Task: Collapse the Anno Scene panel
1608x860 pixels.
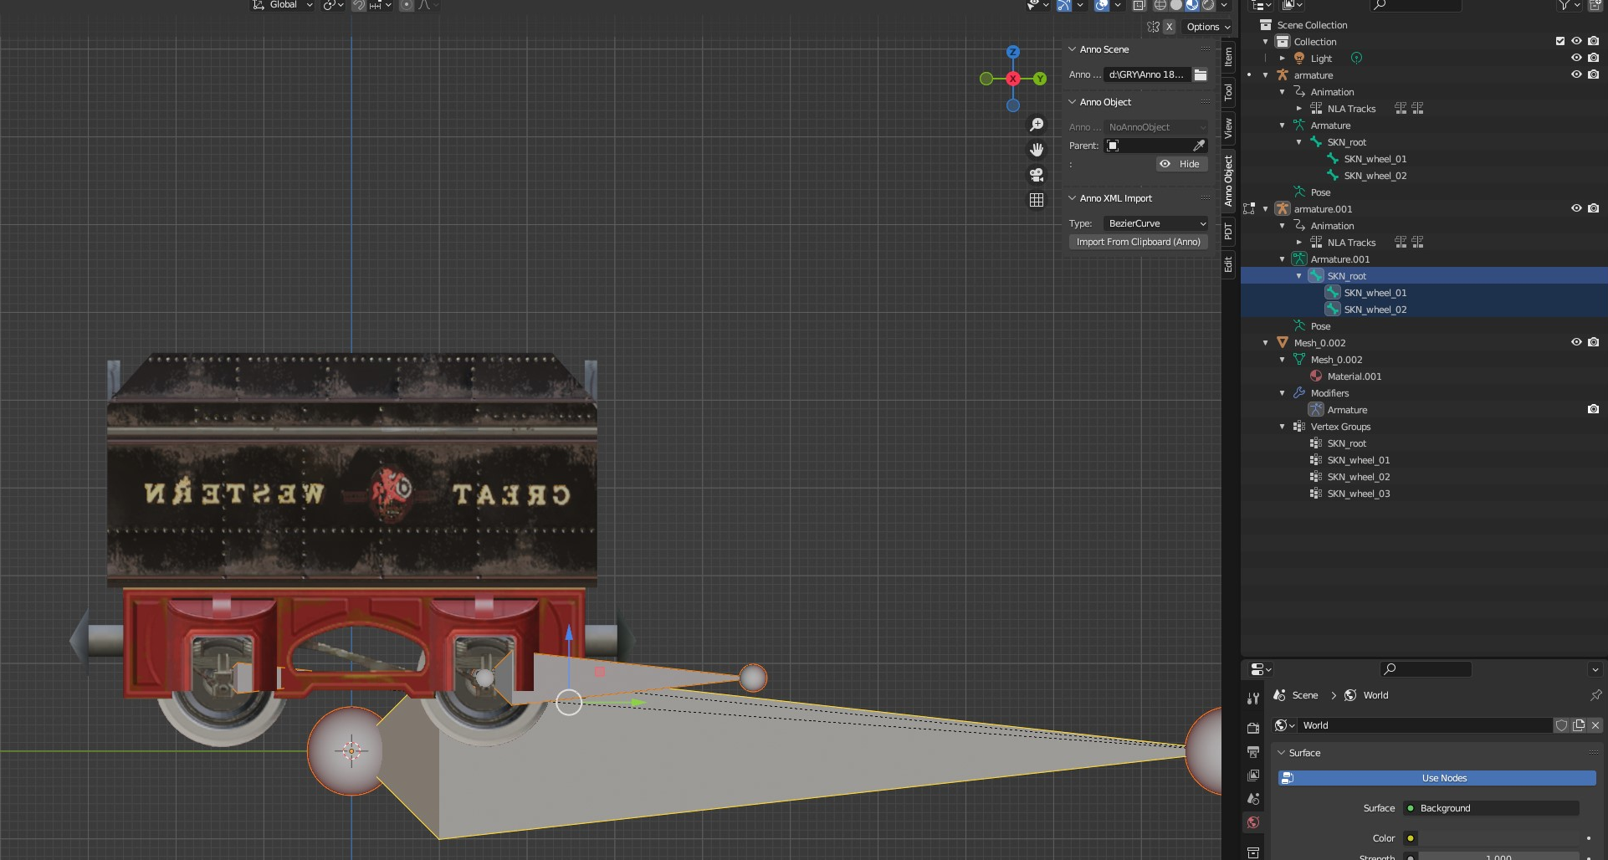Action: click(x=1072, y=49)
